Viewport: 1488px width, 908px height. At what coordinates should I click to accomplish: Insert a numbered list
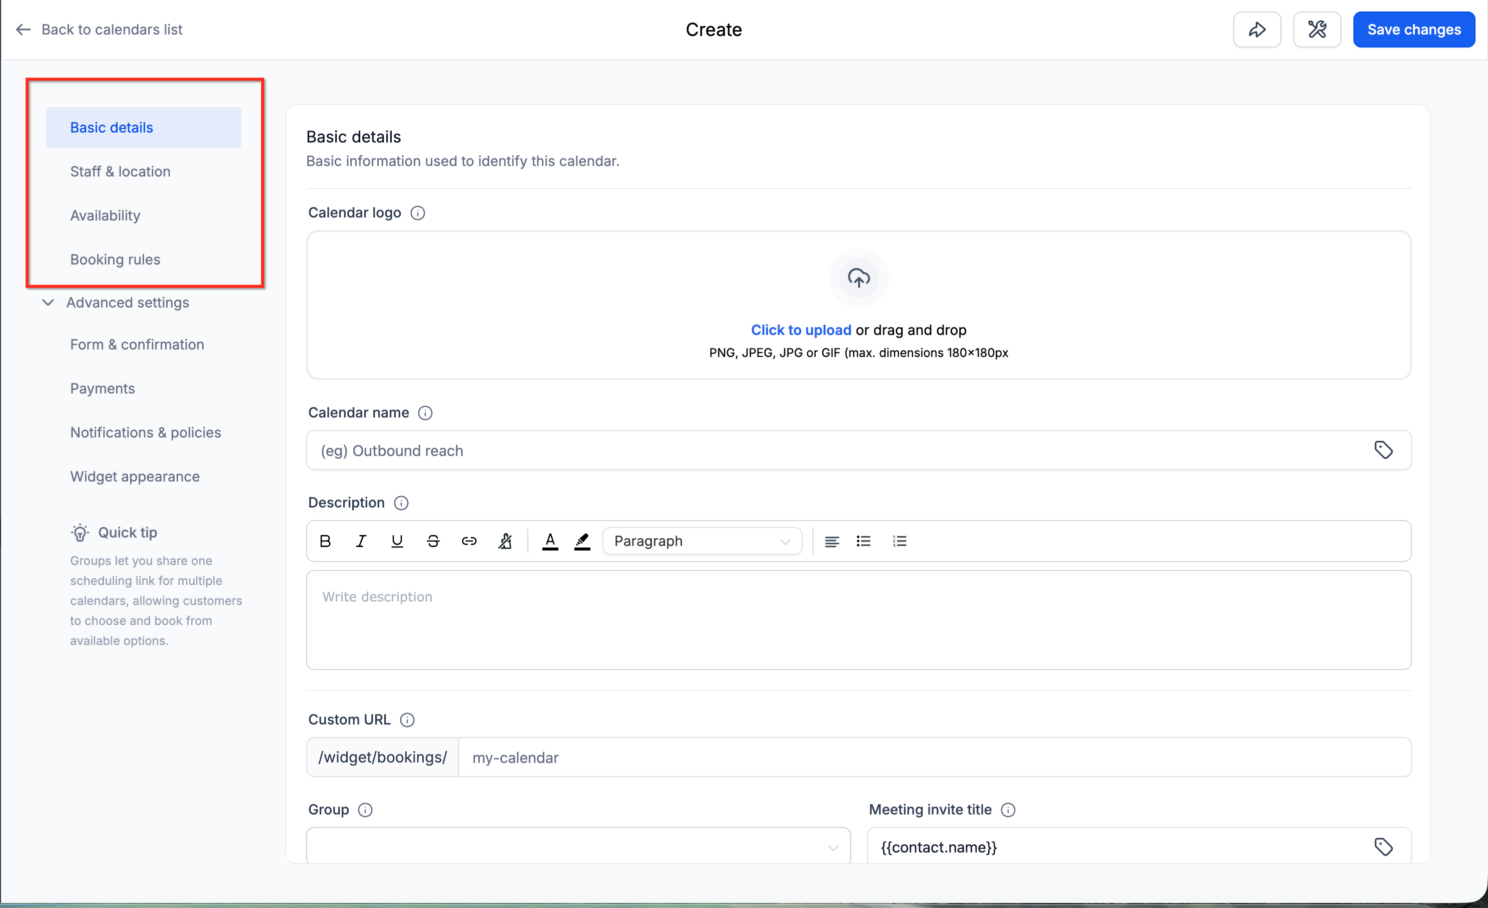click(x=899, y=541)
